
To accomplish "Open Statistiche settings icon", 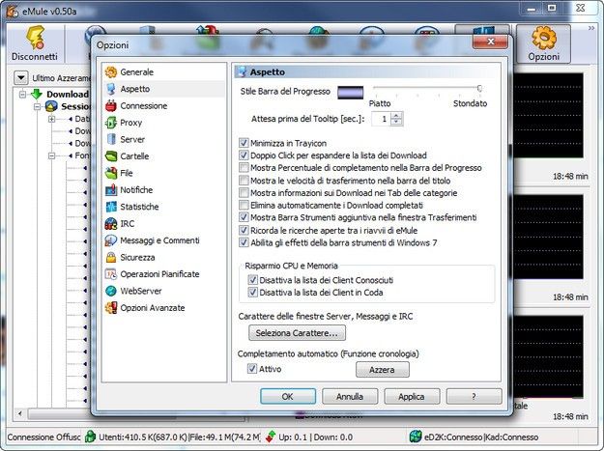I will pos(111,207).
